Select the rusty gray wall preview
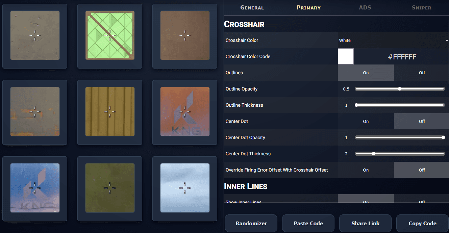Screen dimensions: 449x233 [x=35, y=112]
